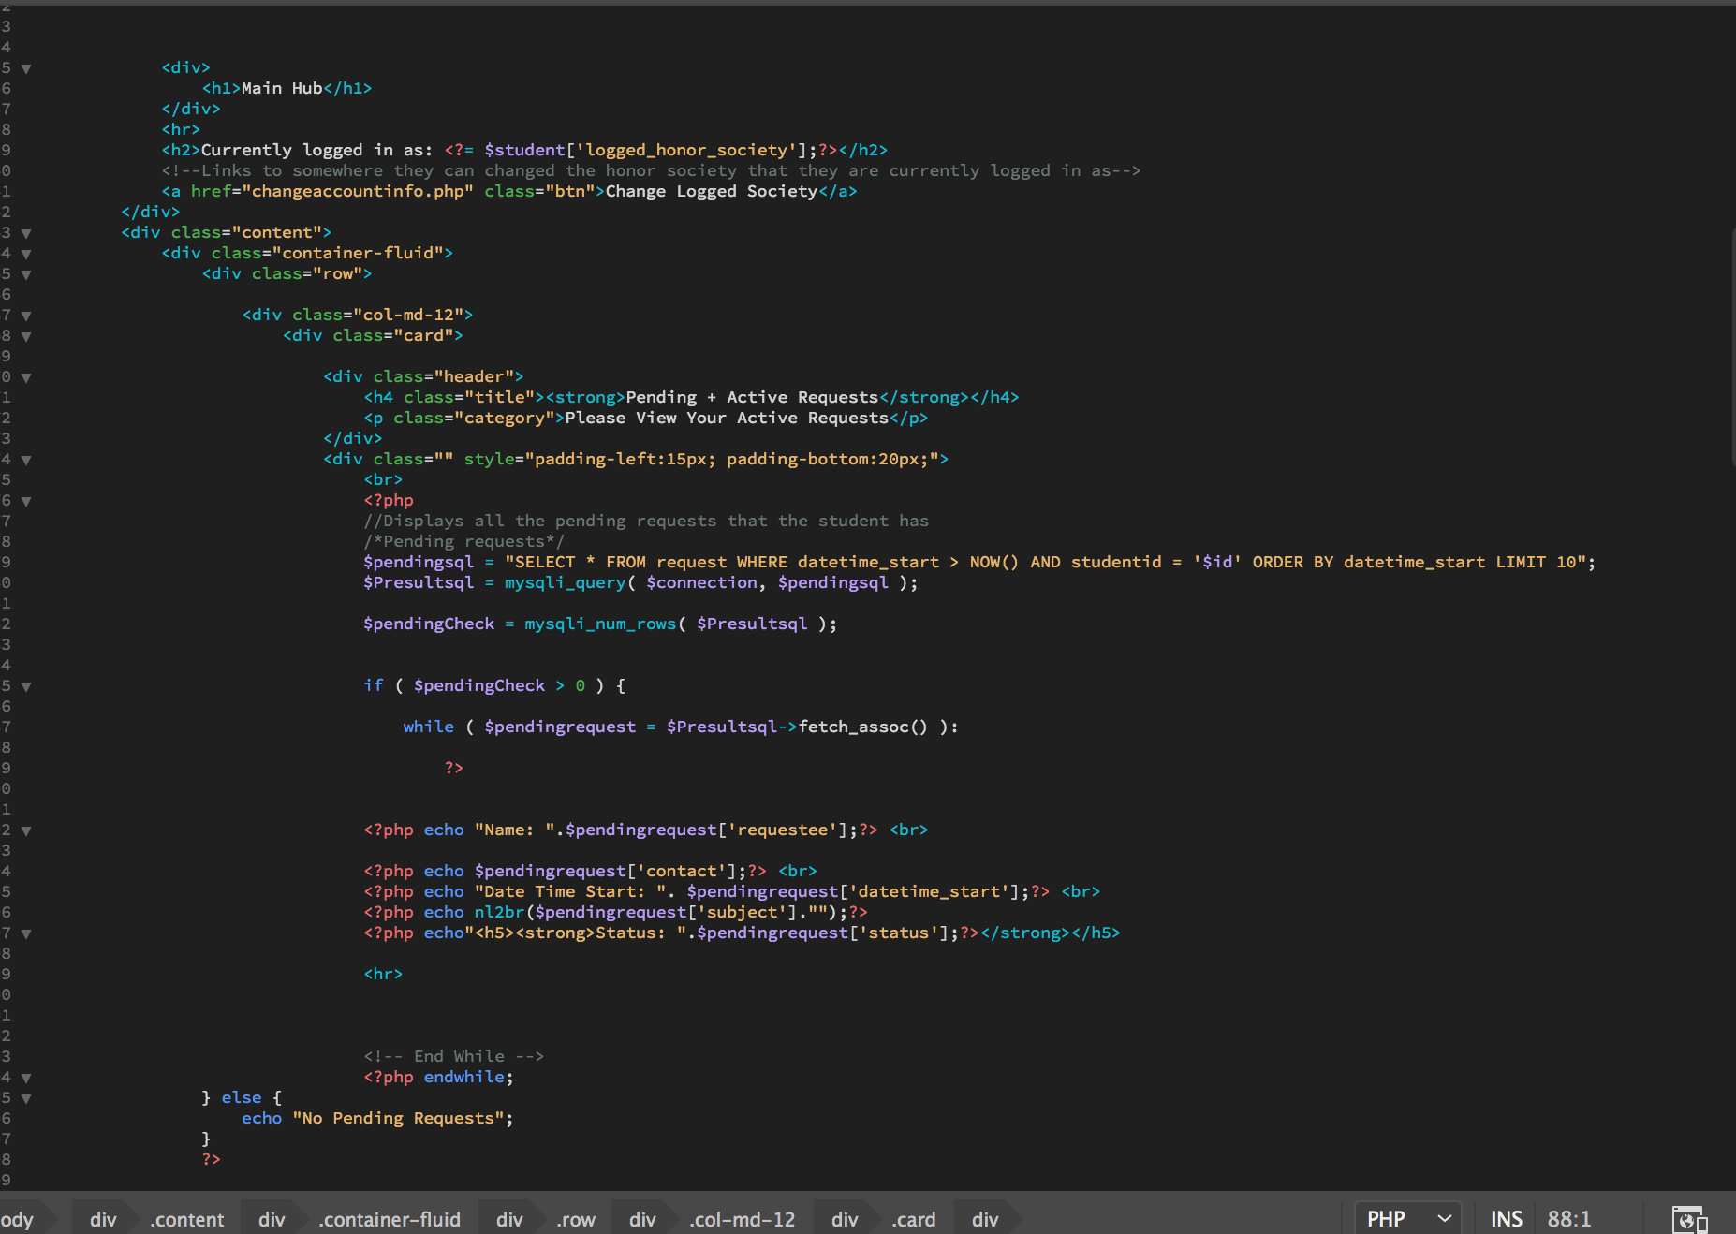Click the nl2br( function call

click(504, 912)
